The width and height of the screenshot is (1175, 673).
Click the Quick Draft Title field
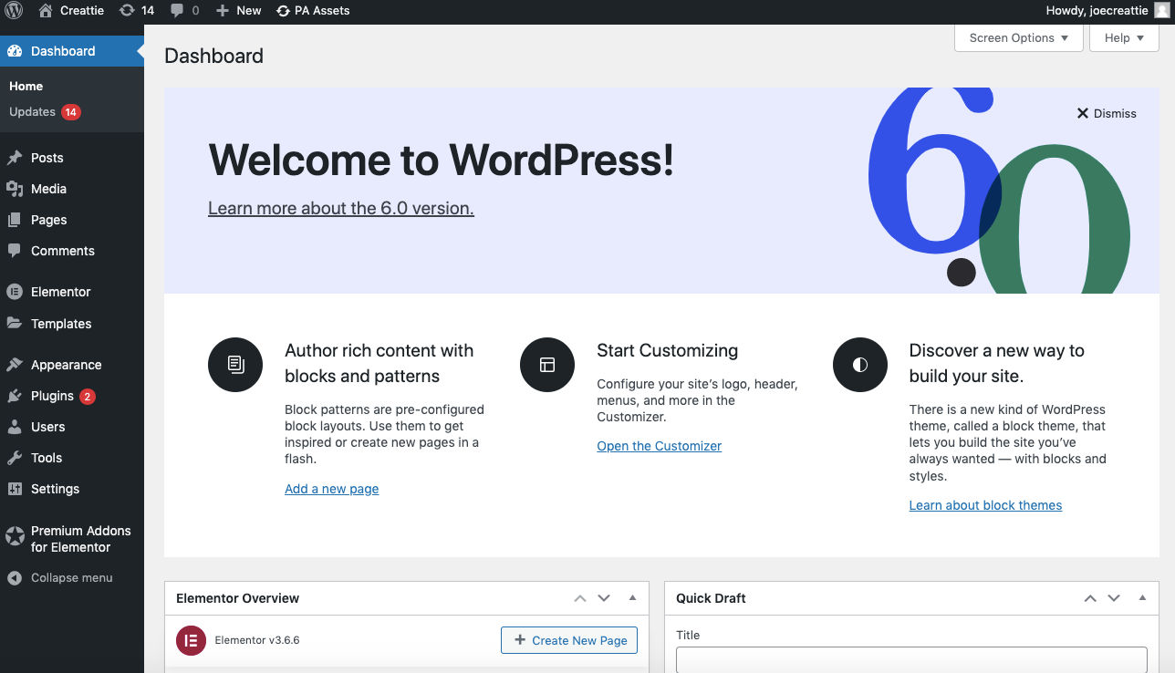click(x=910, y=659)
